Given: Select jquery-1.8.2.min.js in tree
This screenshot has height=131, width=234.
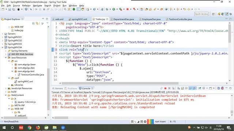Looking at the screenshot, I should click(27, 102).
